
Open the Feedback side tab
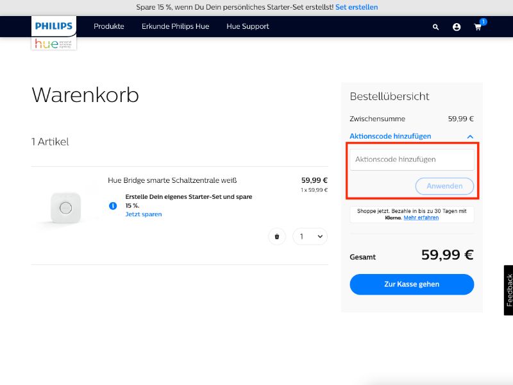point(509,290)
